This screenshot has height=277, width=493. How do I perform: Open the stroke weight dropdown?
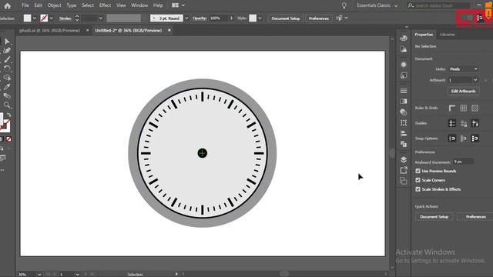[x=101, y=18]
